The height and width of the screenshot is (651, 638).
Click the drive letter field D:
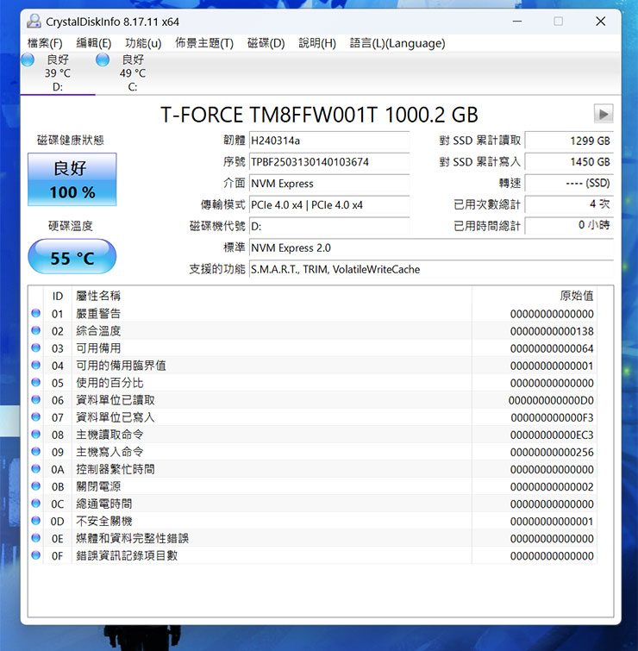coord(329,226)
